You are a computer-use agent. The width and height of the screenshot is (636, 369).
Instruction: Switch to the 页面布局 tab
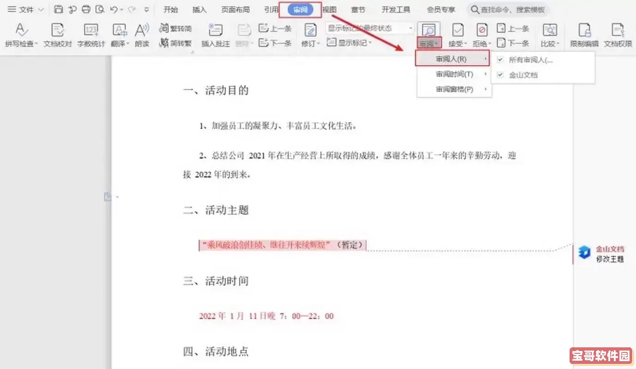click(235, 10)
